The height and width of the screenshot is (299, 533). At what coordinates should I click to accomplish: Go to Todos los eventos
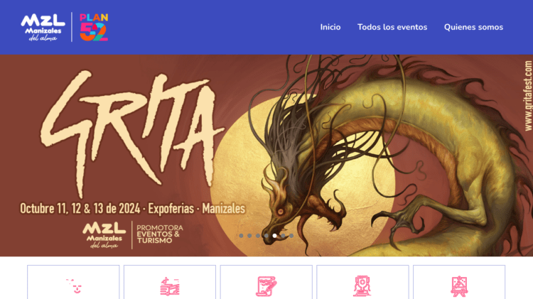392,27
